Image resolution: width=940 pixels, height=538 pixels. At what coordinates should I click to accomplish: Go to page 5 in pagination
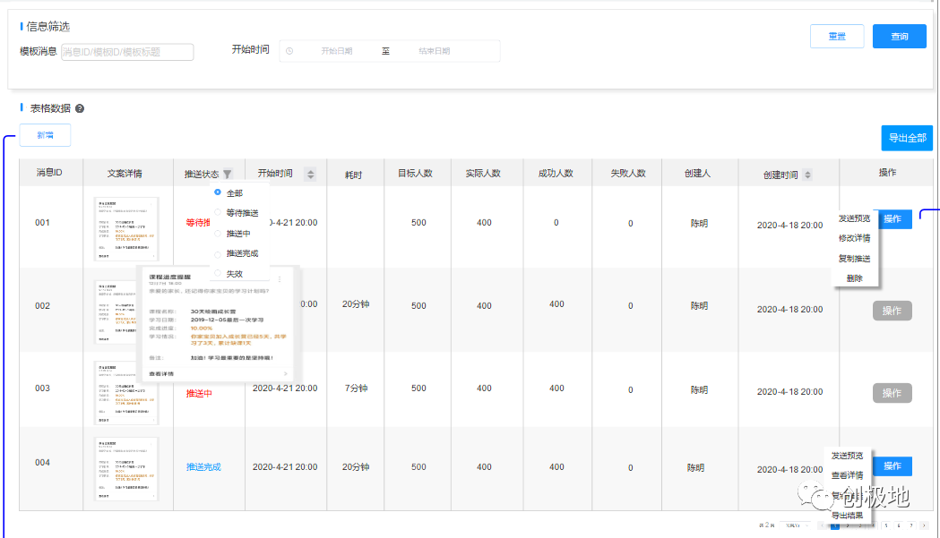coord(886,525)
